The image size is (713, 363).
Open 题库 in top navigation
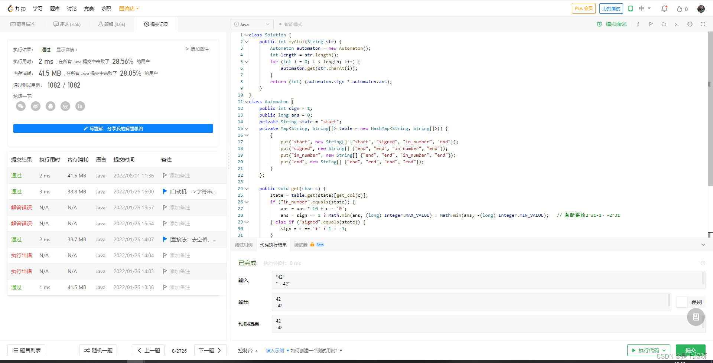coord(55,9)
